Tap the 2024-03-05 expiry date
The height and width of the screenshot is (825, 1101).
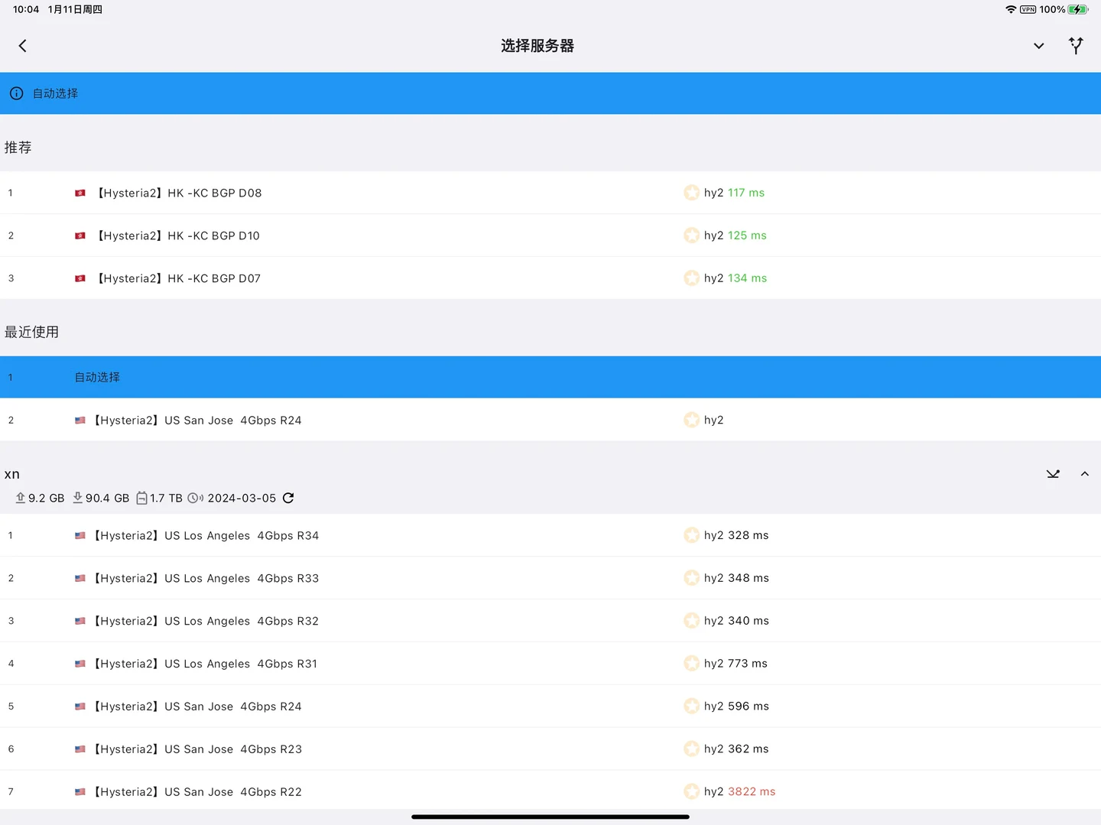pos(242,498)
